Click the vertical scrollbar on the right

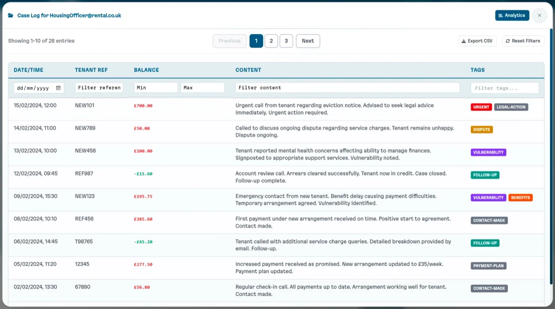tap(550, 139)
